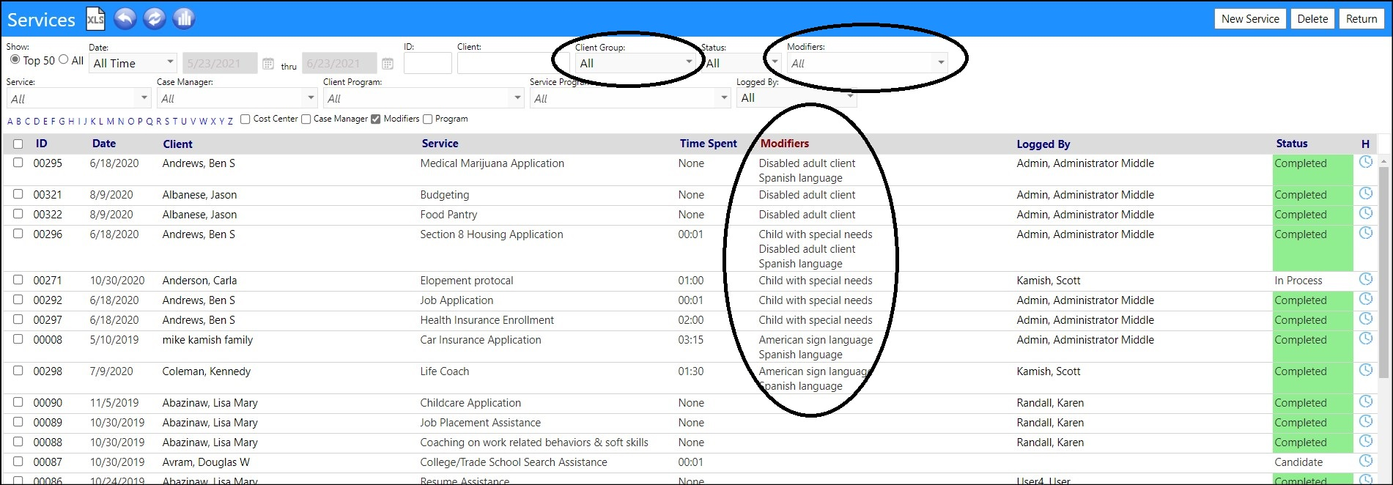Click the Delete button
The height and width of the screenshot is (485, 1393).
coord(1312,19)
